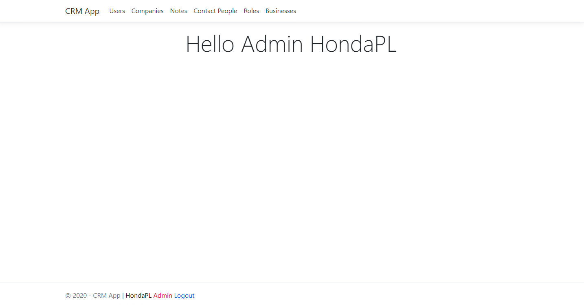Open Contact People in navbar
The height and width of the screenshot is (305, 584).
pos(215,11)
